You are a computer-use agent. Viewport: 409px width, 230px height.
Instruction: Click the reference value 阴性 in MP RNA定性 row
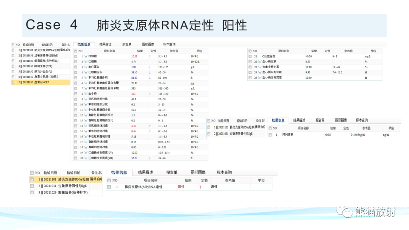tap(214, 187)
